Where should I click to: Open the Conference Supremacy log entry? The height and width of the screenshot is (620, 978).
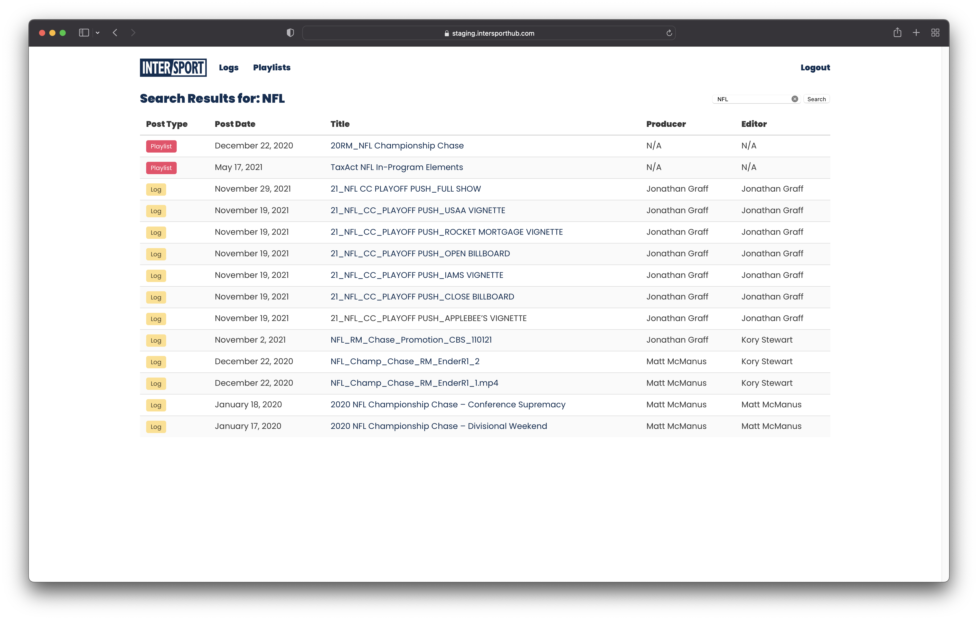[x=448, y=405]
